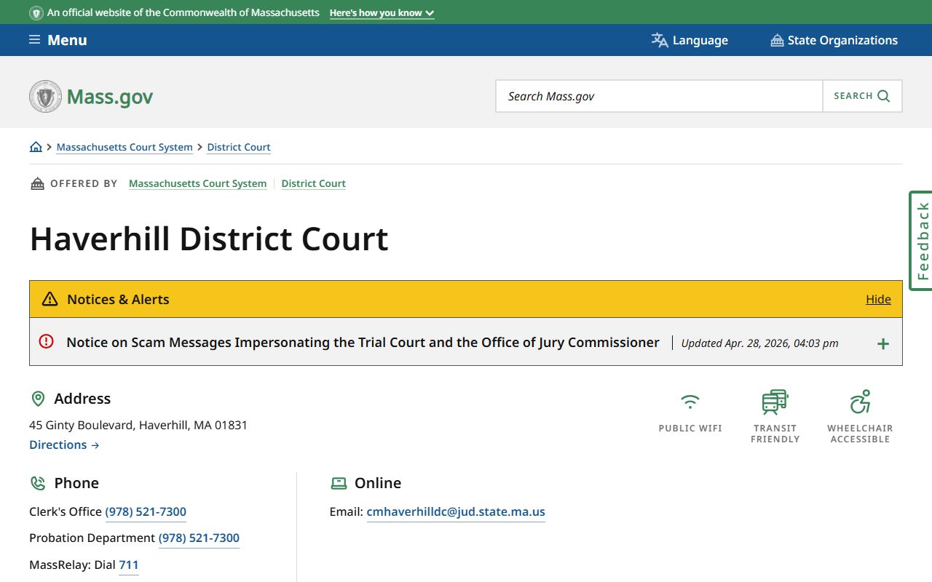This screenshot has height=582, width=932.
Task: Click the search magnifying glass icon
Action: click(884, 96)
